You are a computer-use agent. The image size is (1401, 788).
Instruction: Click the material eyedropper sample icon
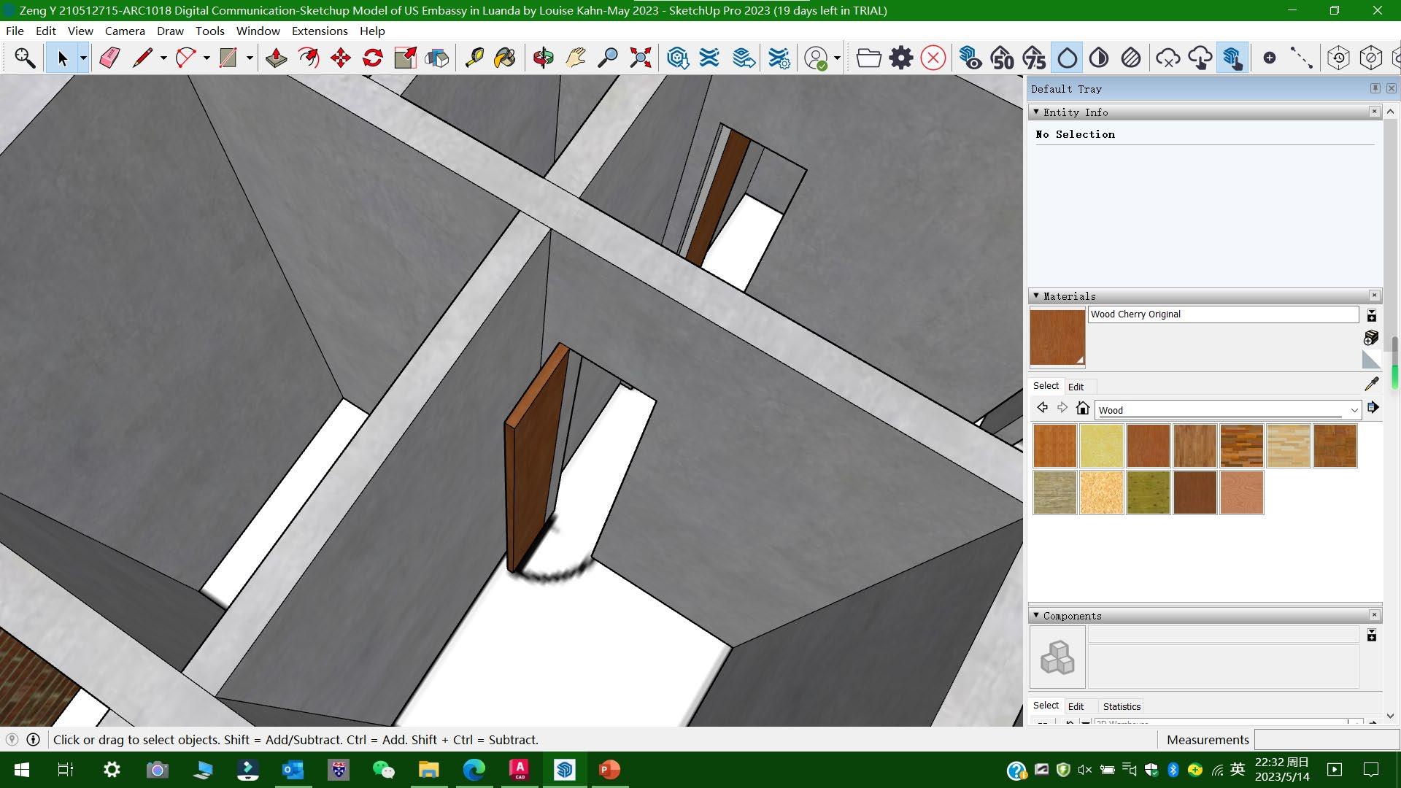pyautogui.click(x=1371, y=384)
